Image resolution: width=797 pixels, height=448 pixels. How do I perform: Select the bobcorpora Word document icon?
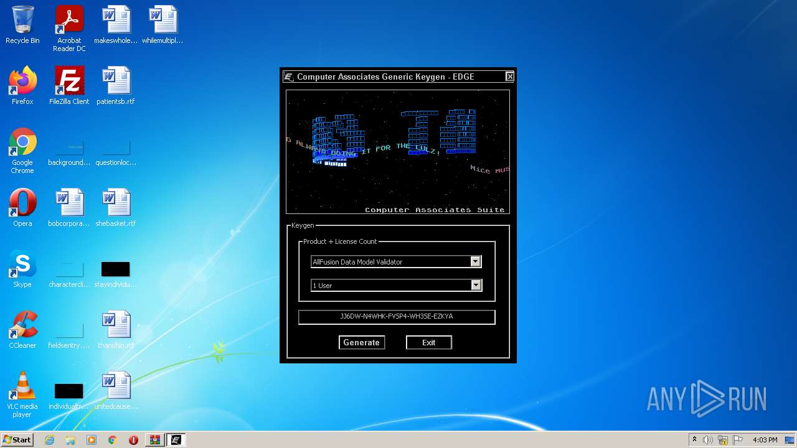click(x=69, y=208)
